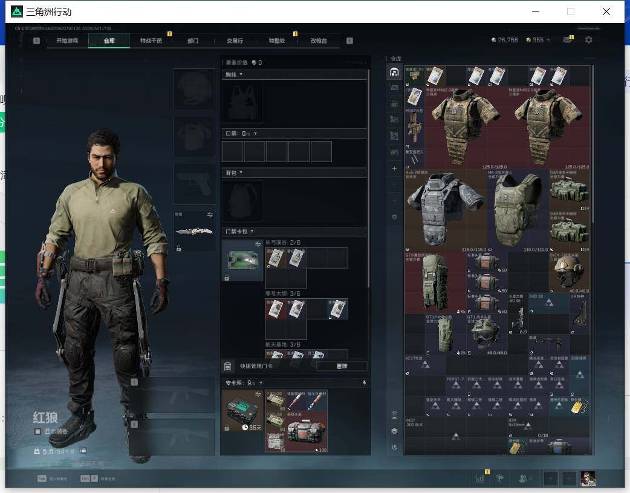630x493 pixels.
Task: Open the mail icon in top bar
Action: 567,40
